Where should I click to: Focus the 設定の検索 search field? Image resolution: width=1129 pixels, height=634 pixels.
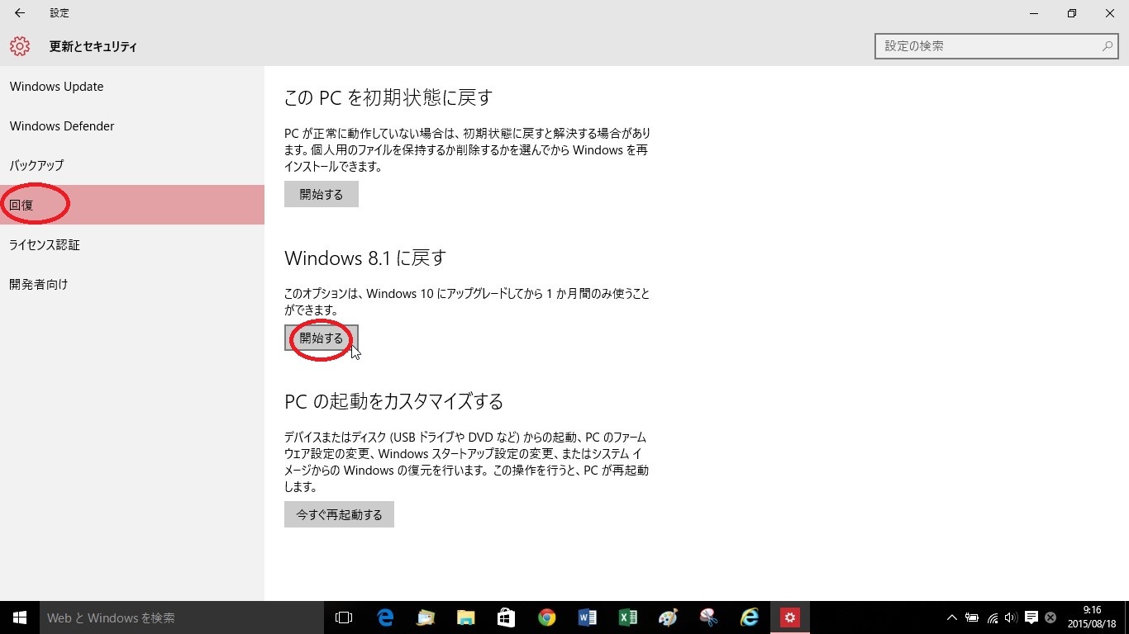coord(997,46)
